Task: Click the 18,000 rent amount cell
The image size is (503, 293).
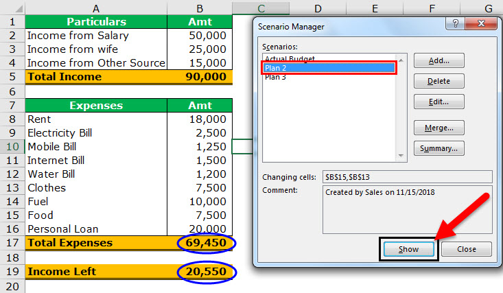Action: [200, 119]
